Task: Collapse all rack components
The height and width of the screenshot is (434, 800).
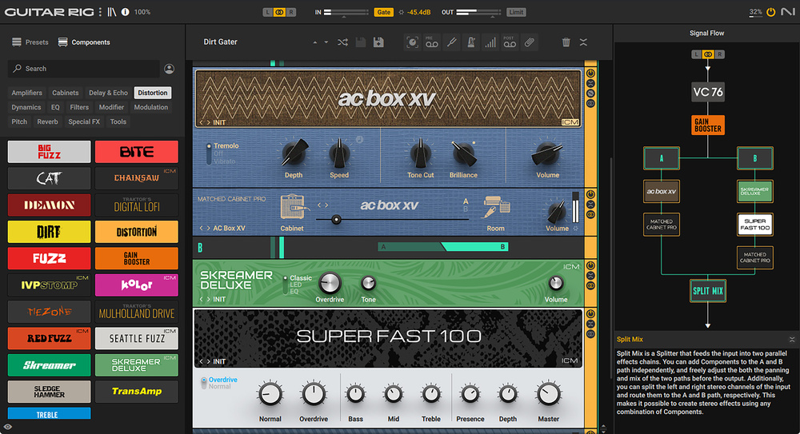Action: [583, 42]
